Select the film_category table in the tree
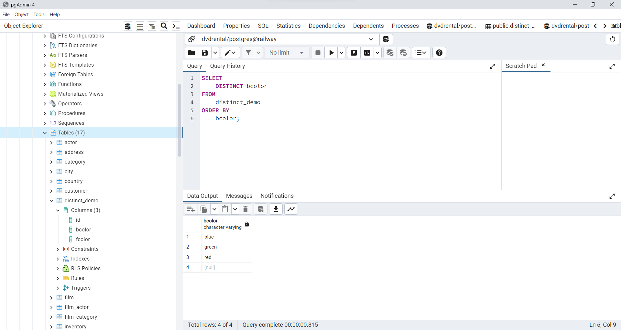This screenshot has width=621, height=330. click(81, 317)
